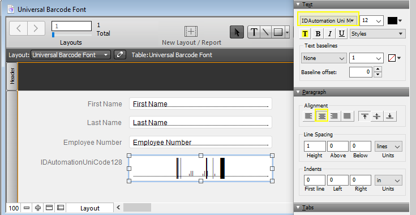The height and width of the screenshot is (215, 416).
Task: Align text left
Action: click(x=308, y=116)
